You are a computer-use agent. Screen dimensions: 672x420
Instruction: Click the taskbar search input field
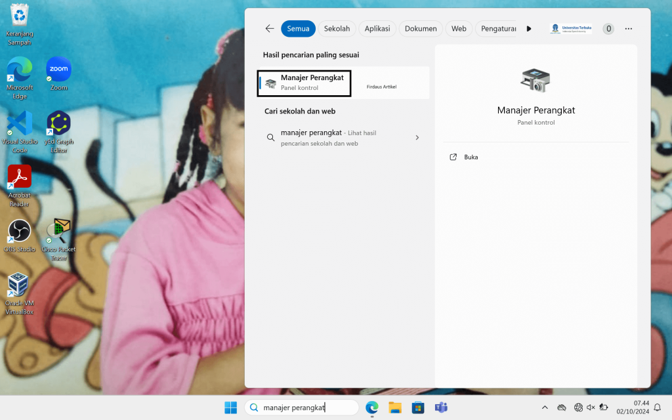(302, 408)
